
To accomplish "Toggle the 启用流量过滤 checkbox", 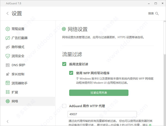I will tap(64, 64).
